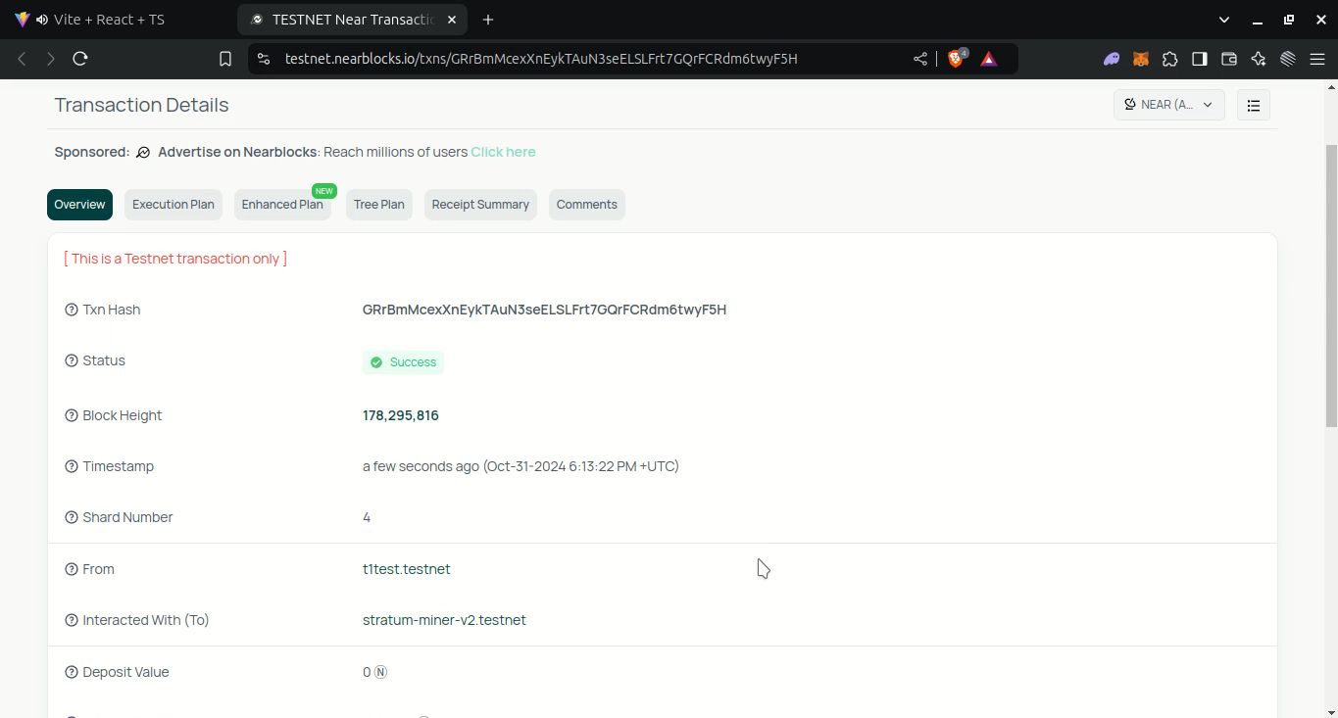Open block height 178,295,816 link
The height and width of the screenshot is (718, 1338).
click(401, 415)
